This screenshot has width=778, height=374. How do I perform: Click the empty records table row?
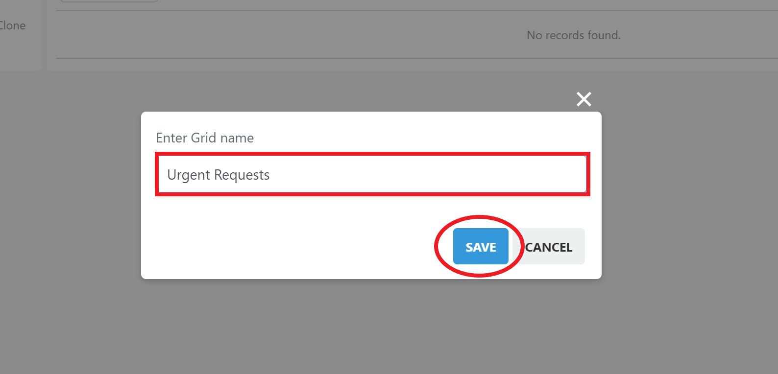(x=417, y=35)
